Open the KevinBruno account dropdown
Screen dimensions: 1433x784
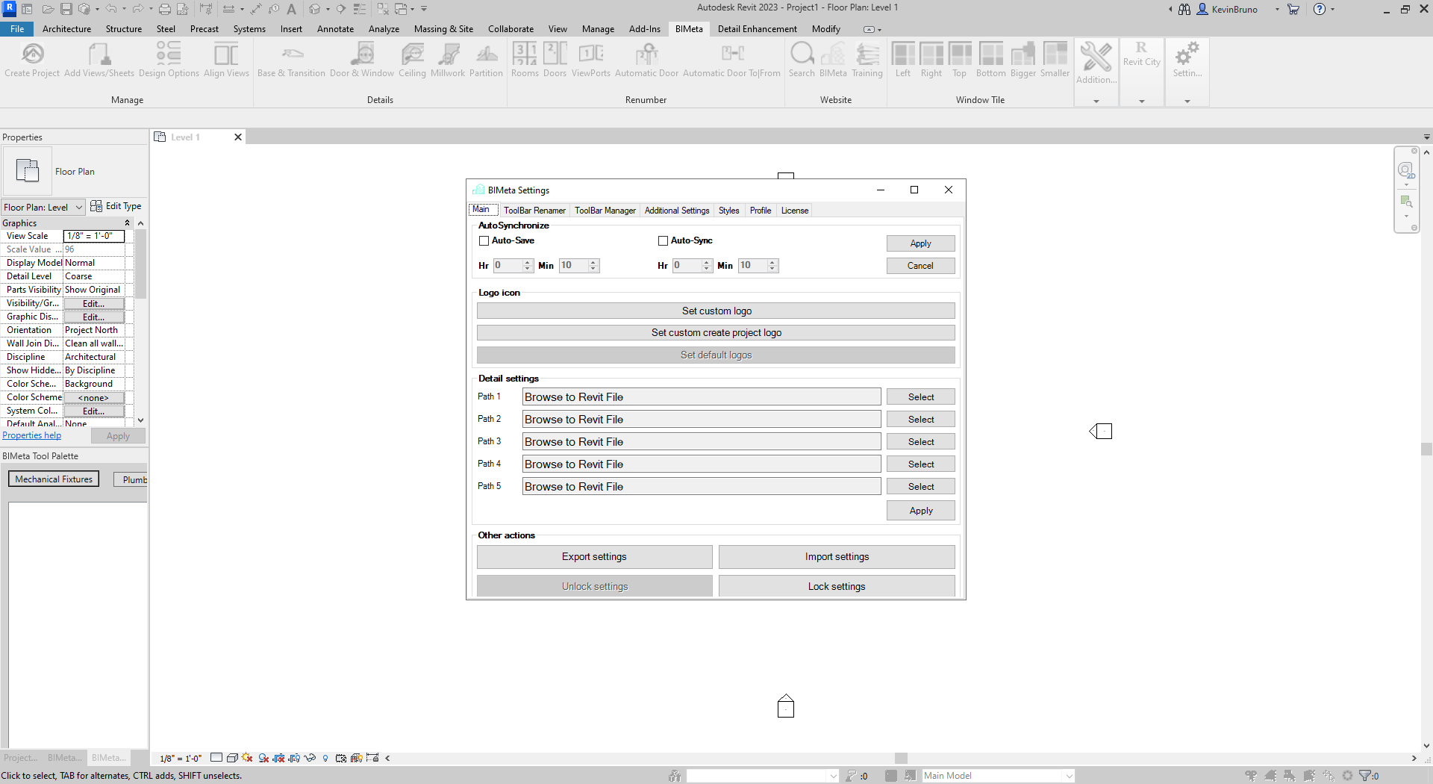coord(1277,10)
